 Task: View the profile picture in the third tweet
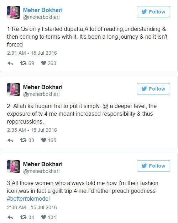[14, 167]
